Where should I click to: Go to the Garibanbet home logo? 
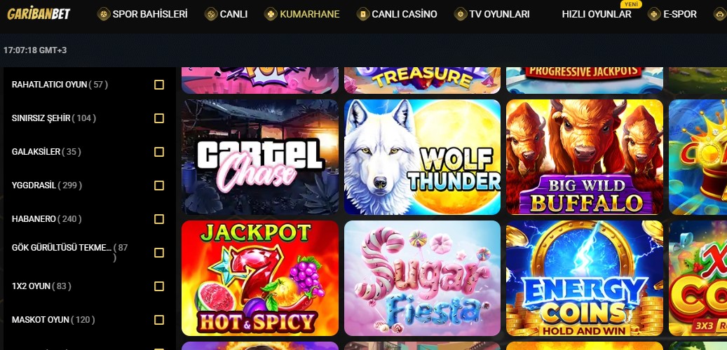[x=39, y=14]
